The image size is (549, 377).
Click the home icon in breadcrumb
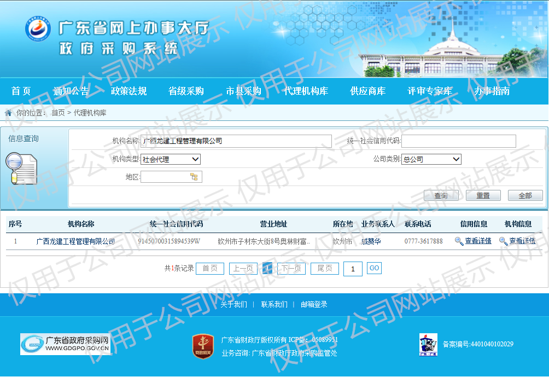(8, 113)
